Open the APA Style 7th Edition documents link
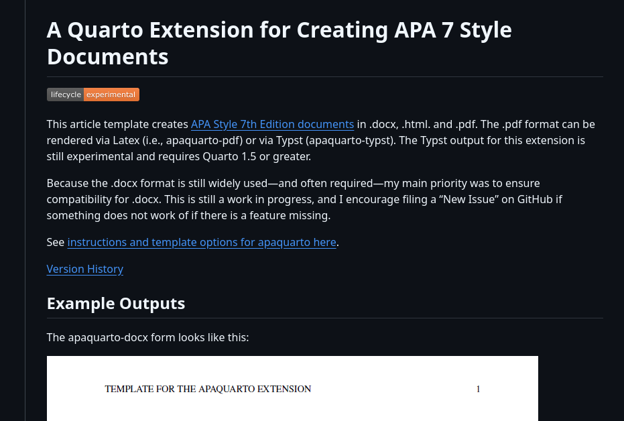The height and width of the screenshot is (421, 624). coord(272,124)
